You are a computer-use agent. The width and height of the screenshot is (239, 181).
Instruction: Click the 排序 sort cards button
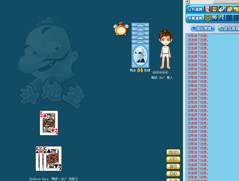point(173,173)
